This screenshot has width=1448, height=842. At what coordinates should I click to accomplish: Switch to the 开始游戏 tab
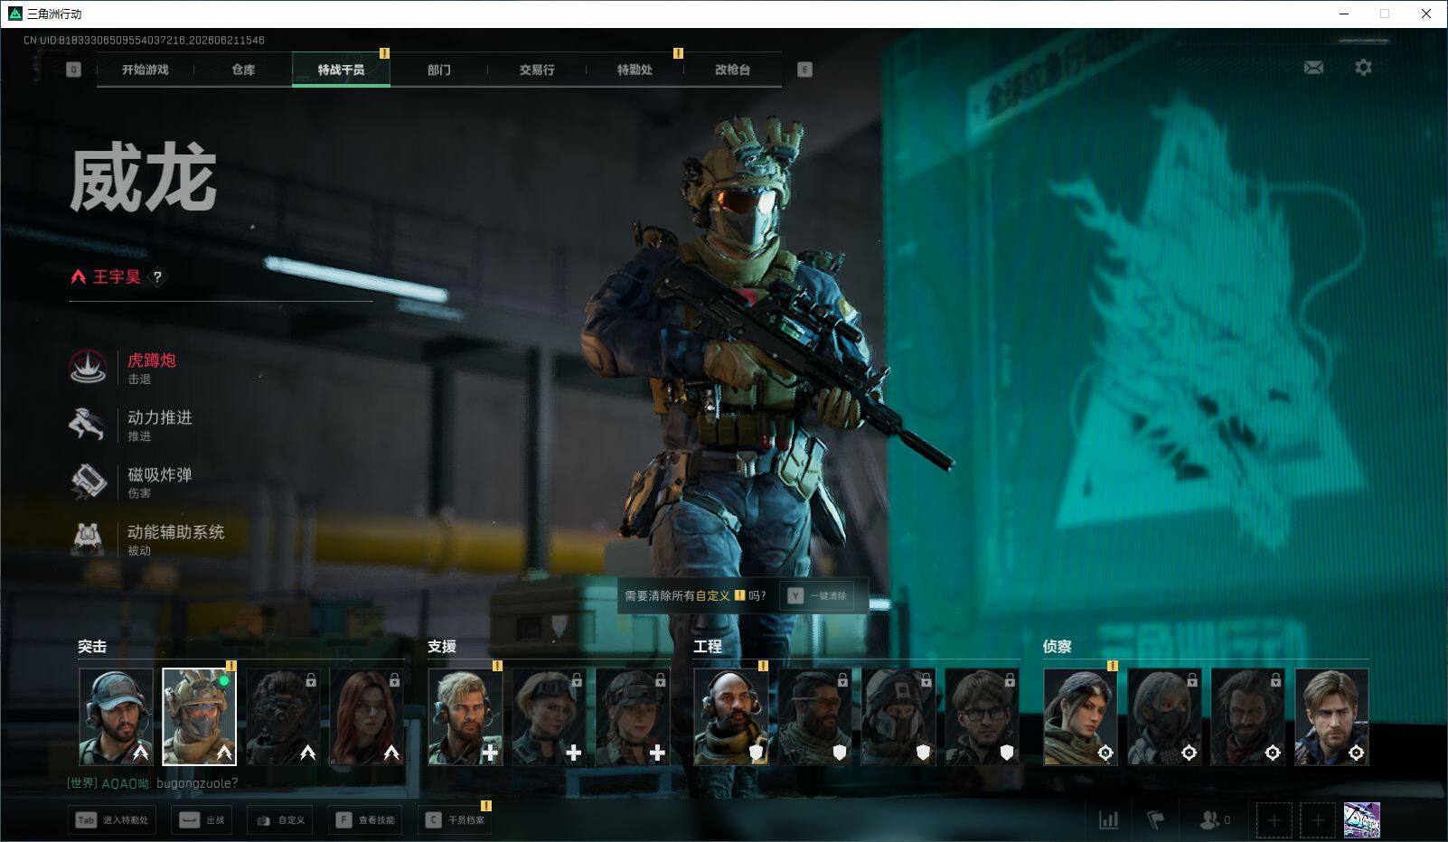point(146,70)
